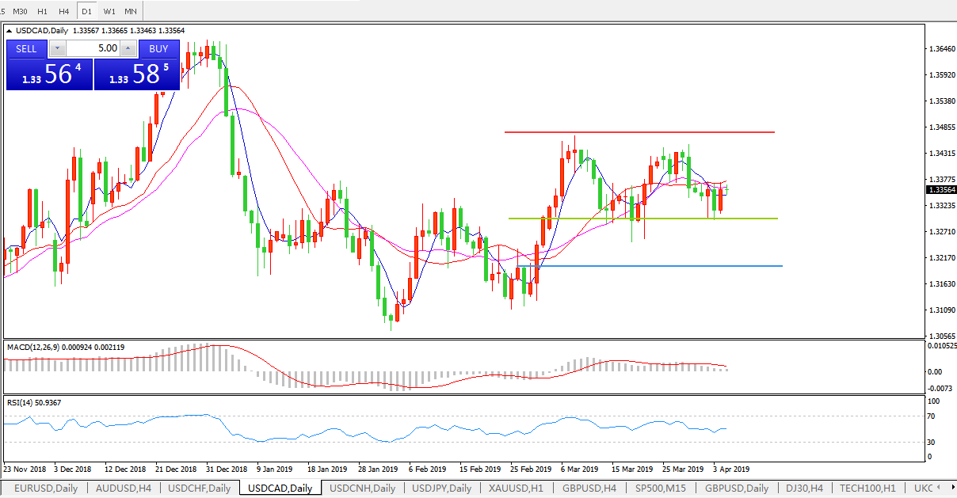The height and width of the screenshot is (498, 957).
Task: Open the EURUSD,Daily chart tab
Action: click(46, 488)
